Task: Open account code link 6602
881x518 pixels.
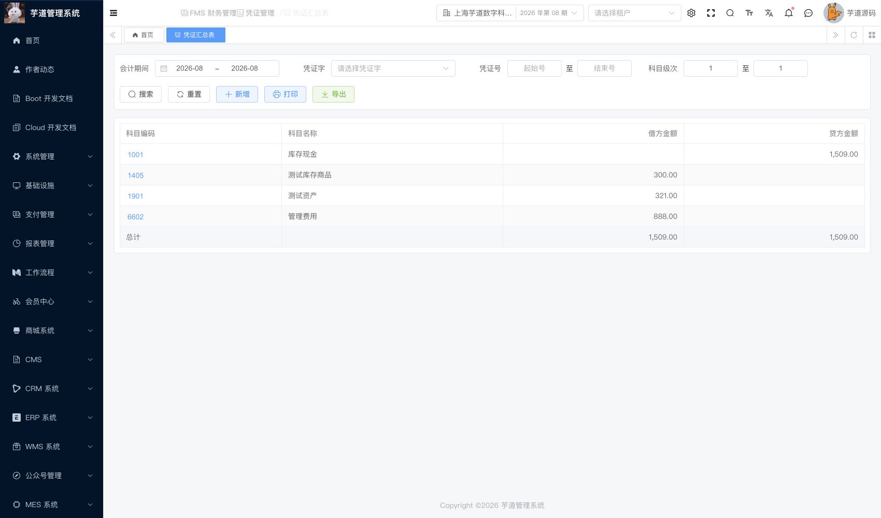Action: tap(135, 217)
